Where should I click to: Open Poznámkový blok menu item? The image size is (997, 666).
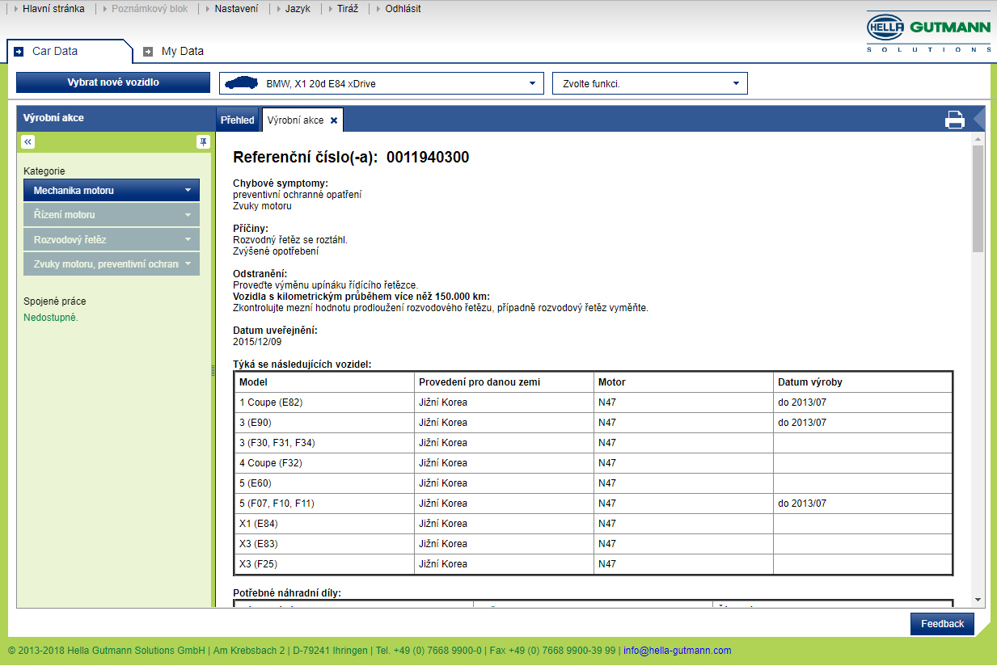150,9
